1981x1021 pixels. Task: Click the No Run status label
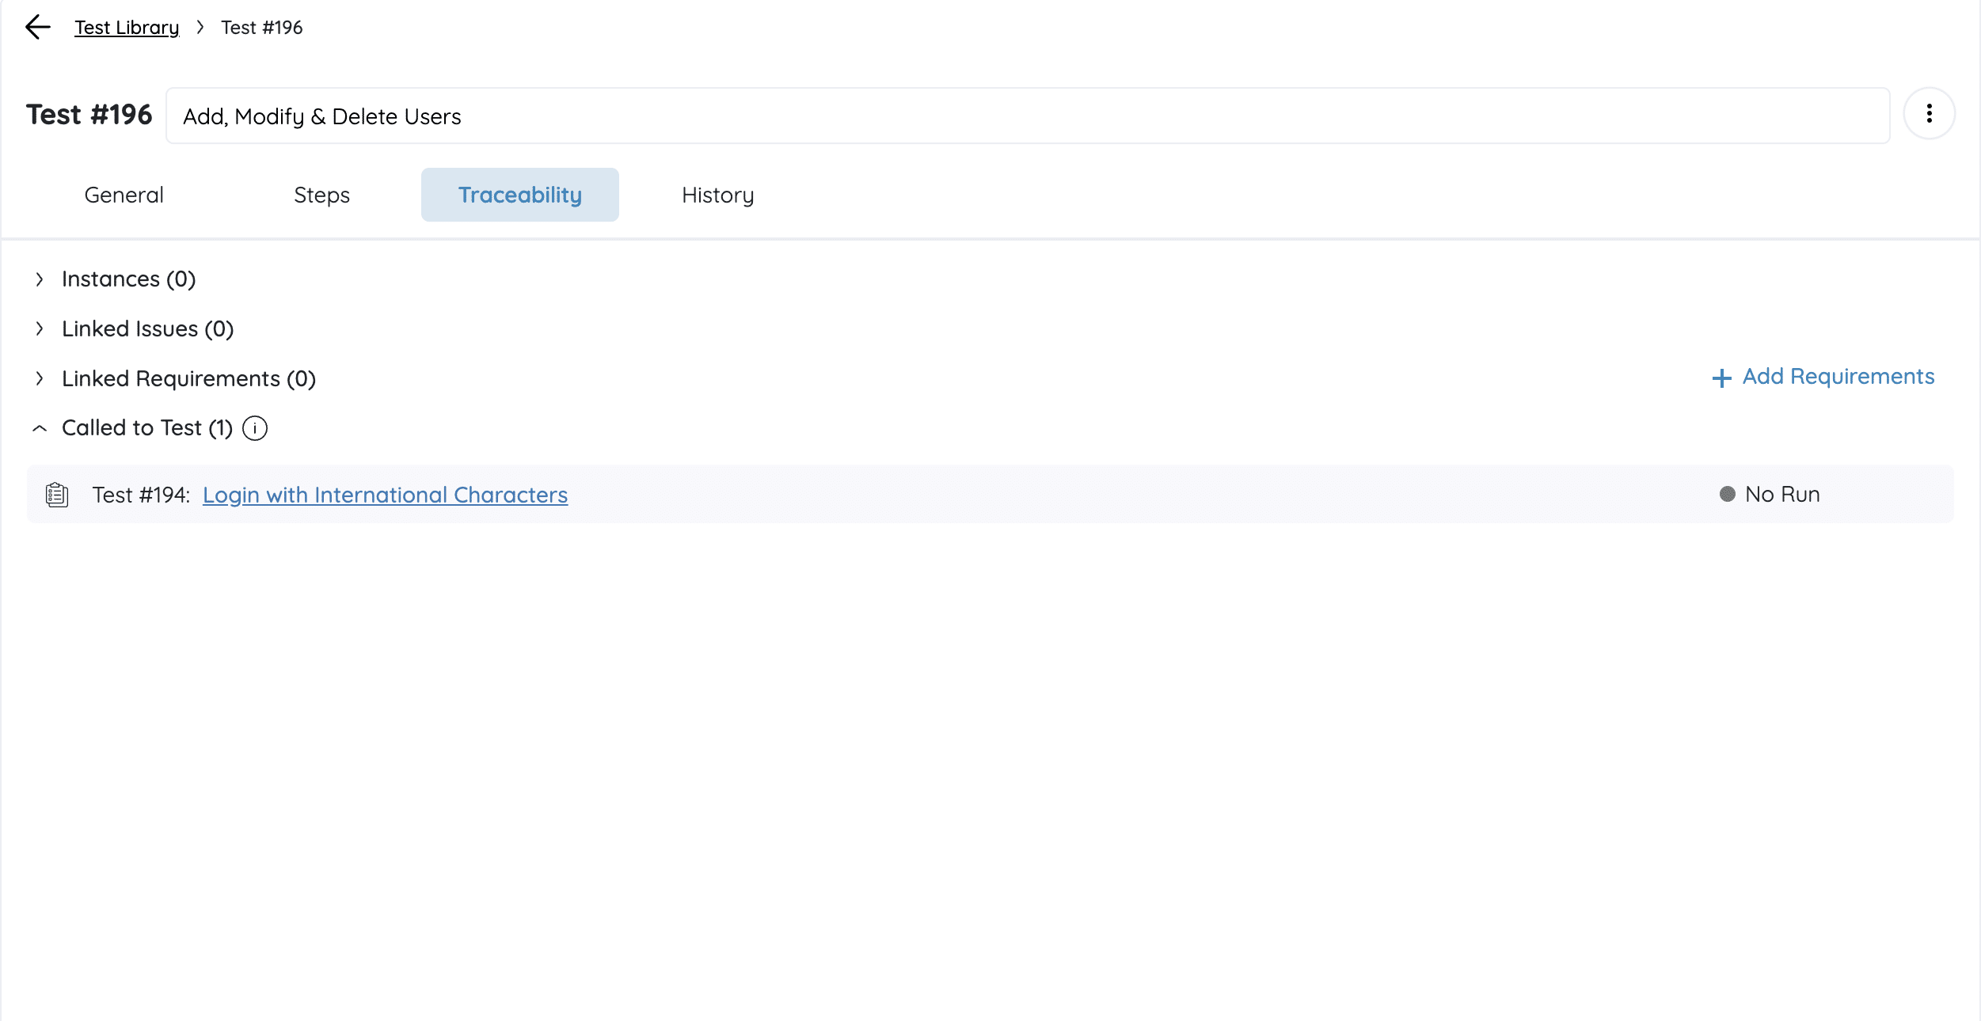[1781, 494]
